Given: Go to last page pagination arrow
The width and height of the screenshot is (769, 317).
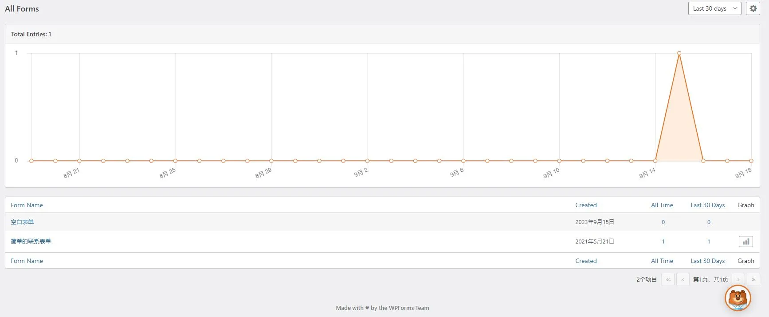Looking at the screenshot, I should click(x=753, y=279).
